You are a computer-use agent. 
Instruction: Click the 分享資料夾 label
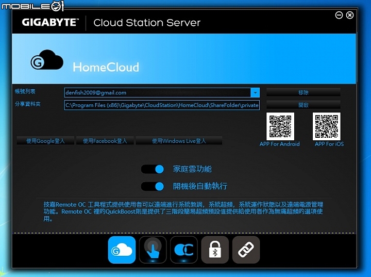pos(28,104)
